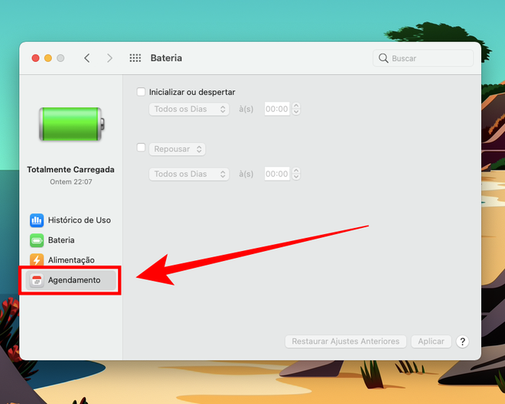Go back with the left chevron
The image size is (505, 404).
click(87, 58)
